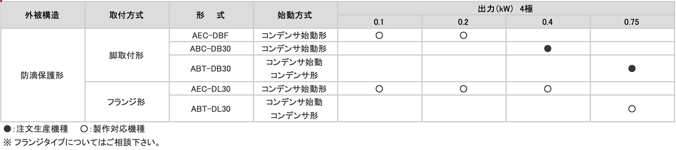Click the AEC-DBF model name
The height and width of the screenshot is (150, 676).
[x=210, y=35]
